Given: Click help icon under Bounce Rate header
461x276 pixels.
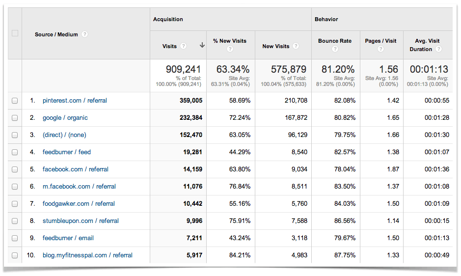Looking at the screenshot, I should coord(335,49).
